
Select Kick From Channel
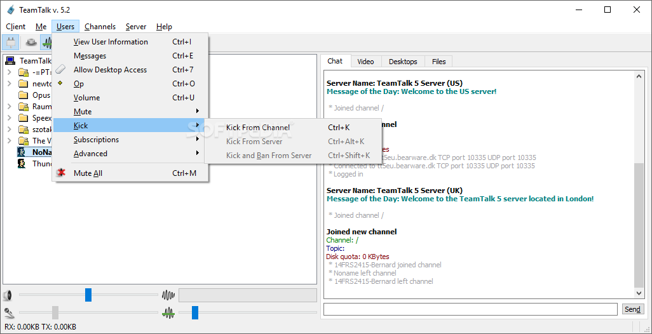point(293,128)
